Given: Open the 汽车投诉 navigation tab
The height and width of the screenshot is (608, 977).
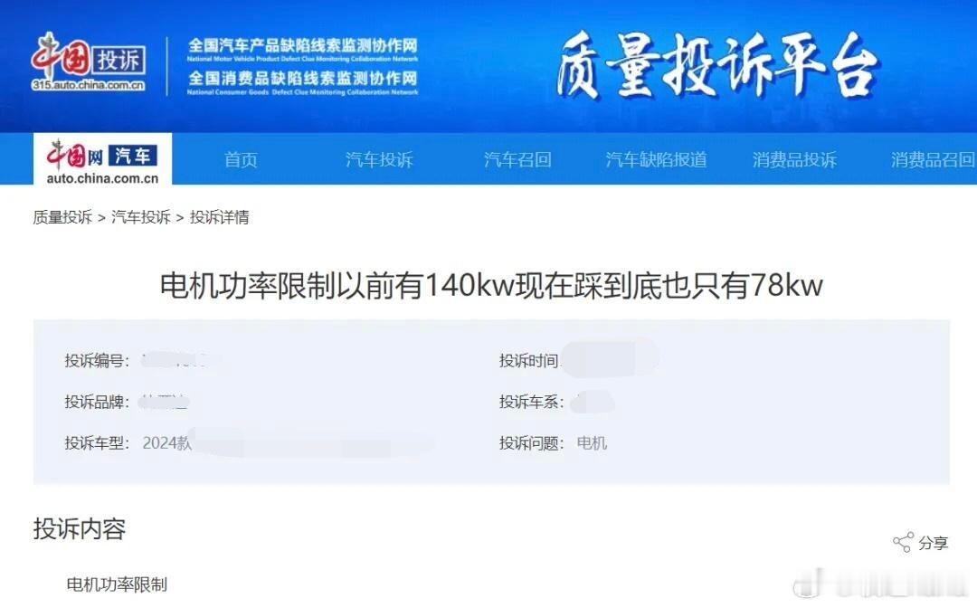Looking at the screenshot, I should [x=379, y=160].
